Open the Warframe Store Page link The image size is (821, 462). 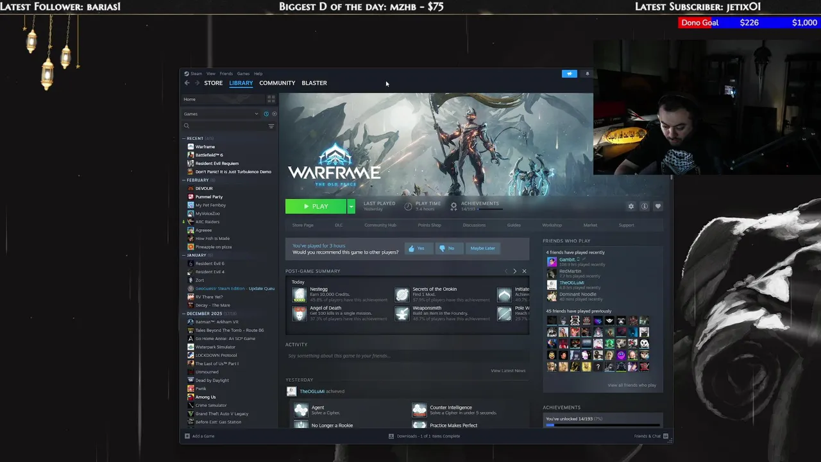coord(303,225)
